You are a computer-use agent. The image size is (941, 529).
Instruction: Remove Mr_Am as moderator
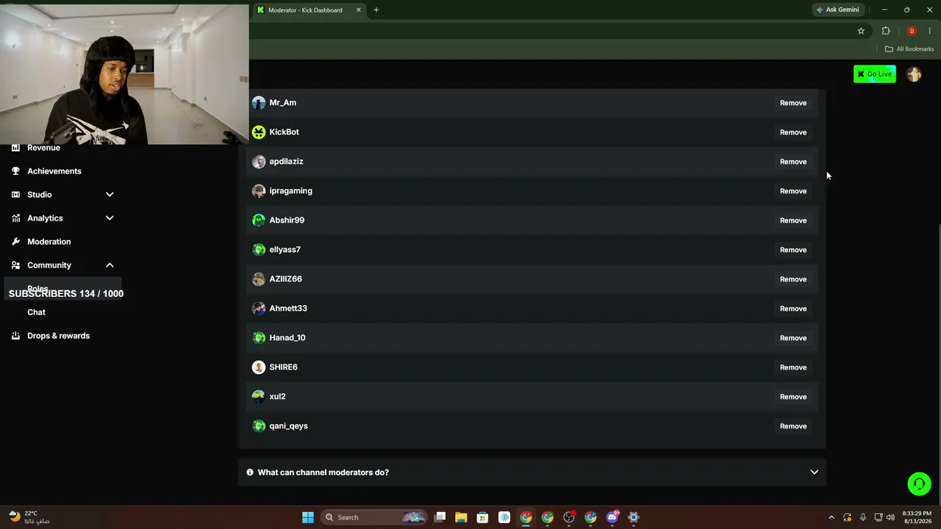tap(793, 103)
